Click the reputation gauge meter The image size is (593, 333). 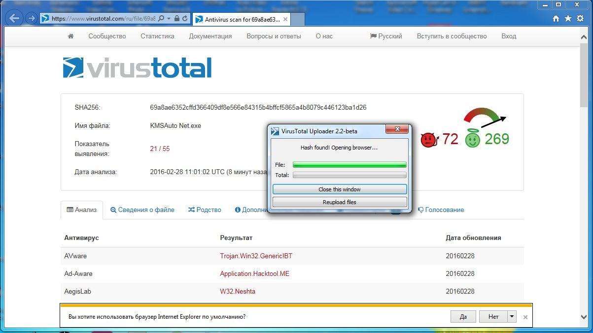(485, 117)
